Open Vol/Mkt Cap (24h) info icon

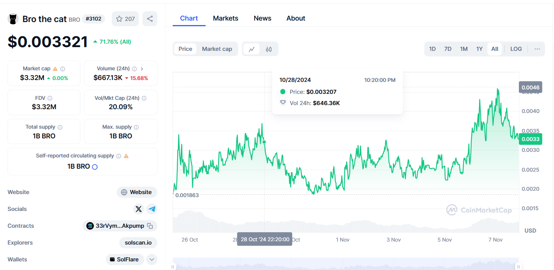144,98
